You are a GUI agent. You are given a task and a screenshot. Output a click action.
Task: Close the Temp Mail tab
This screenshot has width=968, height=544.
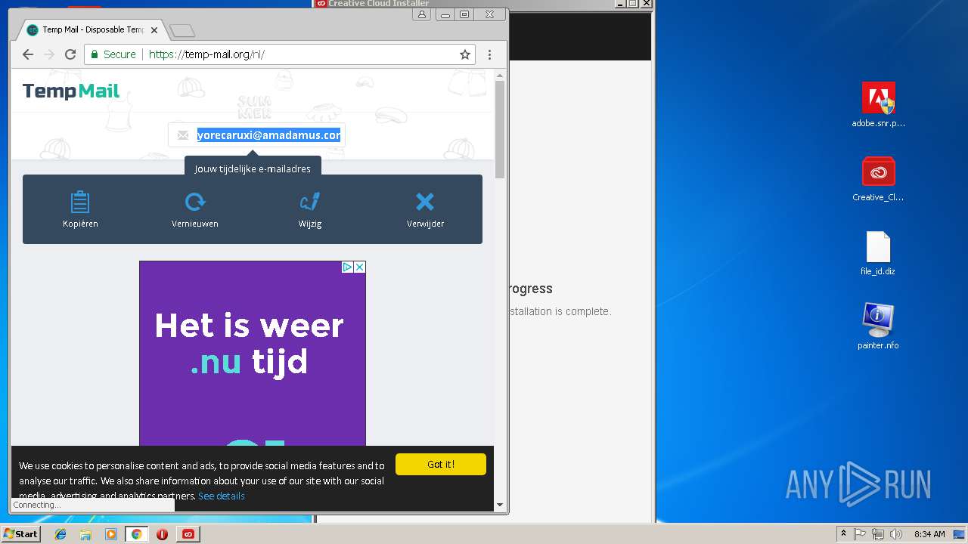click(x=155, y=30)
